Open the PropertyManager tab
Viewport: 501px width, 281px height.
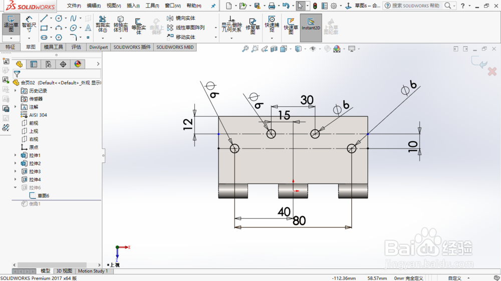[34, 64]
